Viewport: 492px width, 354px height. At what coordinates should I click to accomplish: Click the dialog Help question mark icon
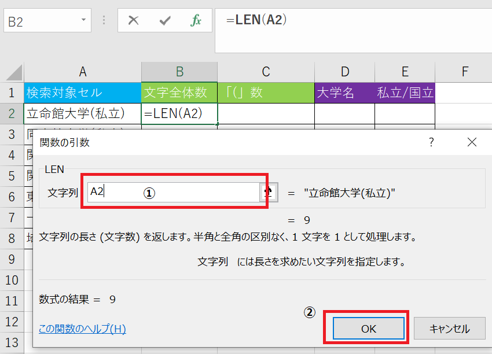[x=431, y=142]
